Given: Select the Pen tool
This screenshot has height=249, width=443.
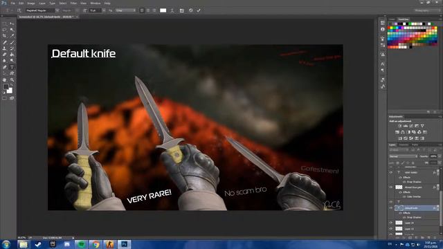Looking at the screenshot, I should tap(5, 67).
